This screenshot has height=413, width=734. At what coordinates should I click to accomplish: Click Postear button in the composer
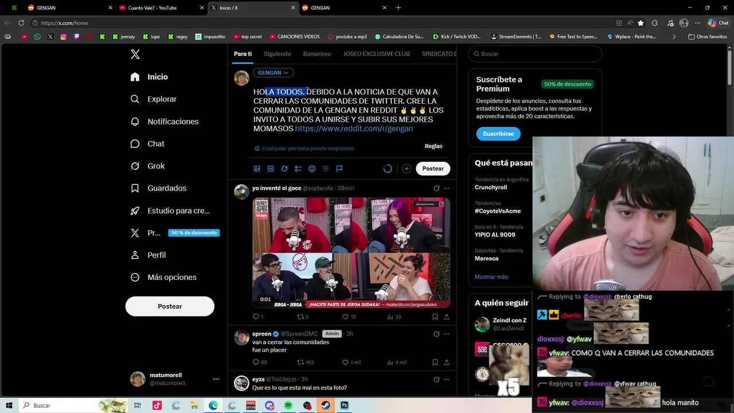click(433, 169)
